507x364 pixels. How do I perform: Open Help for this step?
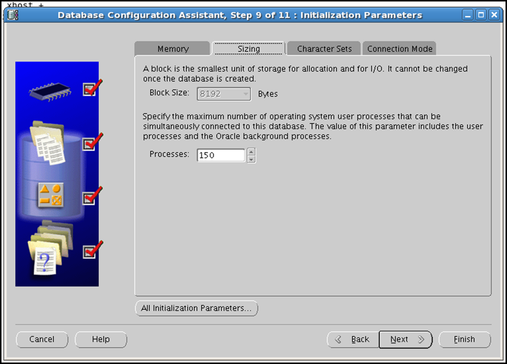tap(101, 339)
